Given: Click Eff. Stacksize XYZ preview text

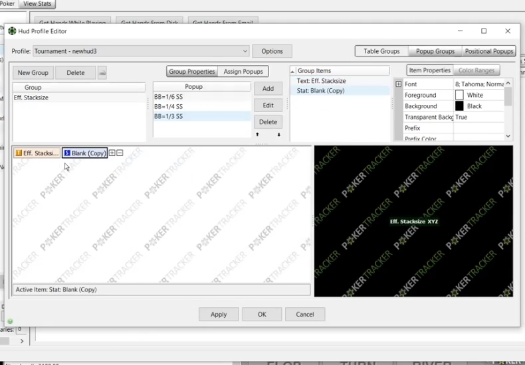Looking at the screenshot, I should 414,221.
